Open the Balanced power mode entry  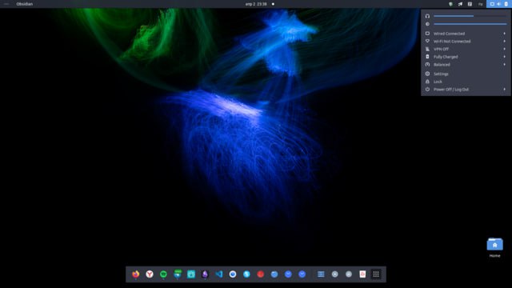[466, 64]
